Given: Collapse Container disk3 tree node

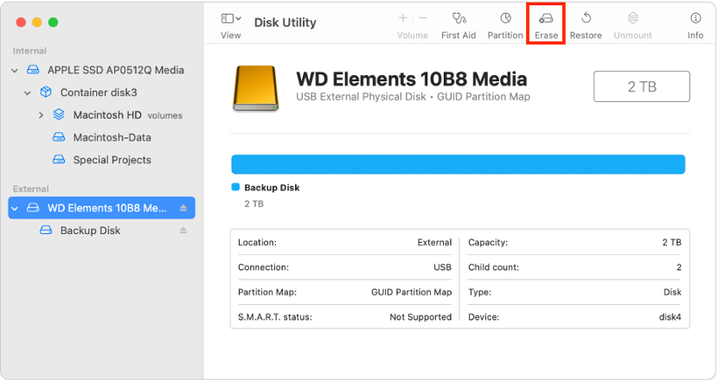Looking at the screenshot, I should pos(28,92).
